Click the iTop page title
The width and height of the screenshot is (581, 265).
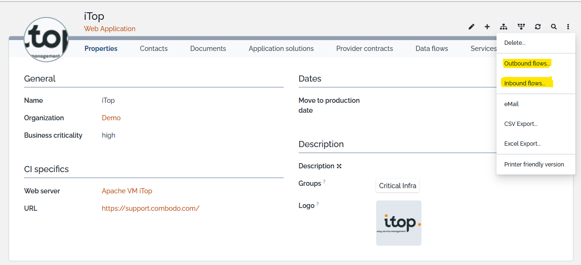coord(94,16)
